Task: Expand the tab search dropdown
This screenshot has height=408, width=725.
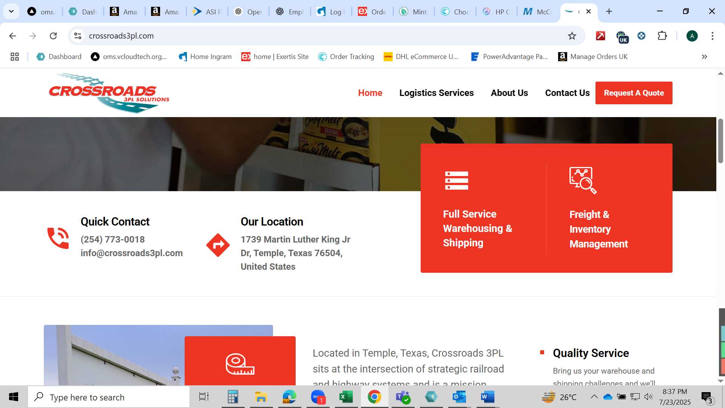Action: click(11, 11)
